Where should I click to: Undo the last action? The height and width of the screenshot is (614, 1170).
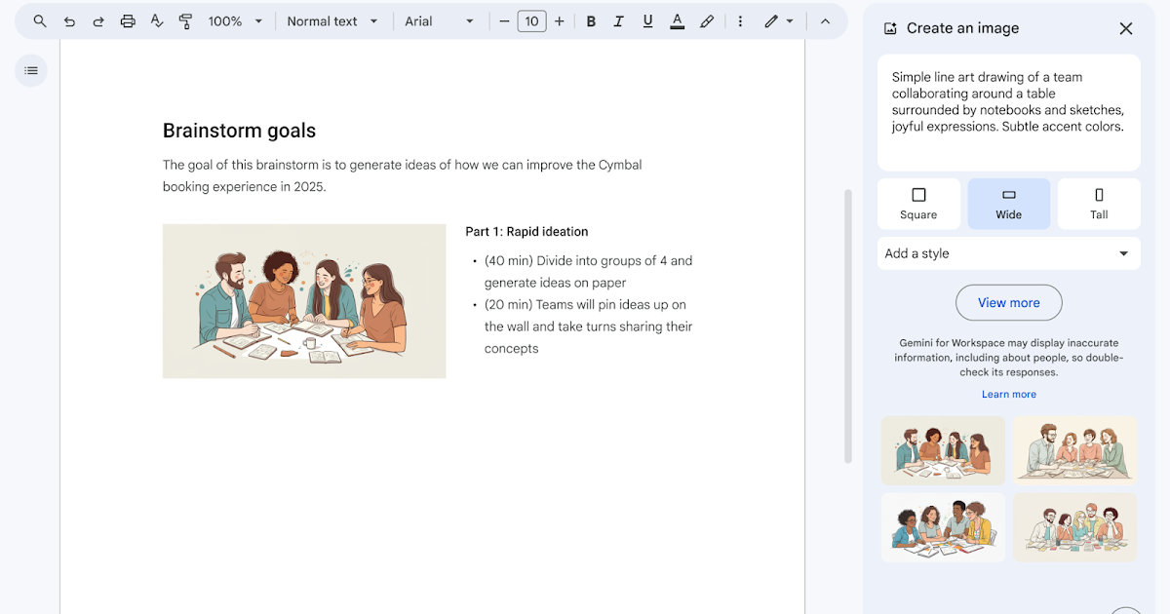(x=69, y=21)
